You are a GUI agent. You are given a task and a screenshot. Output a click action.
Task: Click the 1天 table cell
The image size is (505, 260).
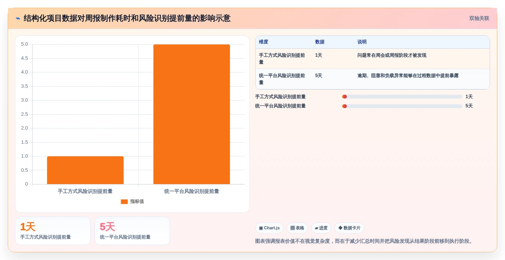coord(319,55)
